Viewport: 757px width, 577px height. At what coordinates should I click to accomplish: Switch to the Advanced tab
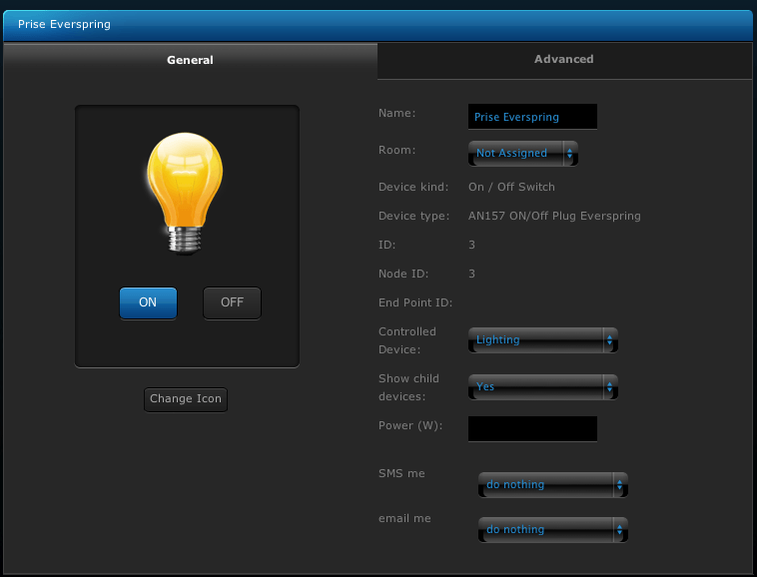(x=564, y=60)
